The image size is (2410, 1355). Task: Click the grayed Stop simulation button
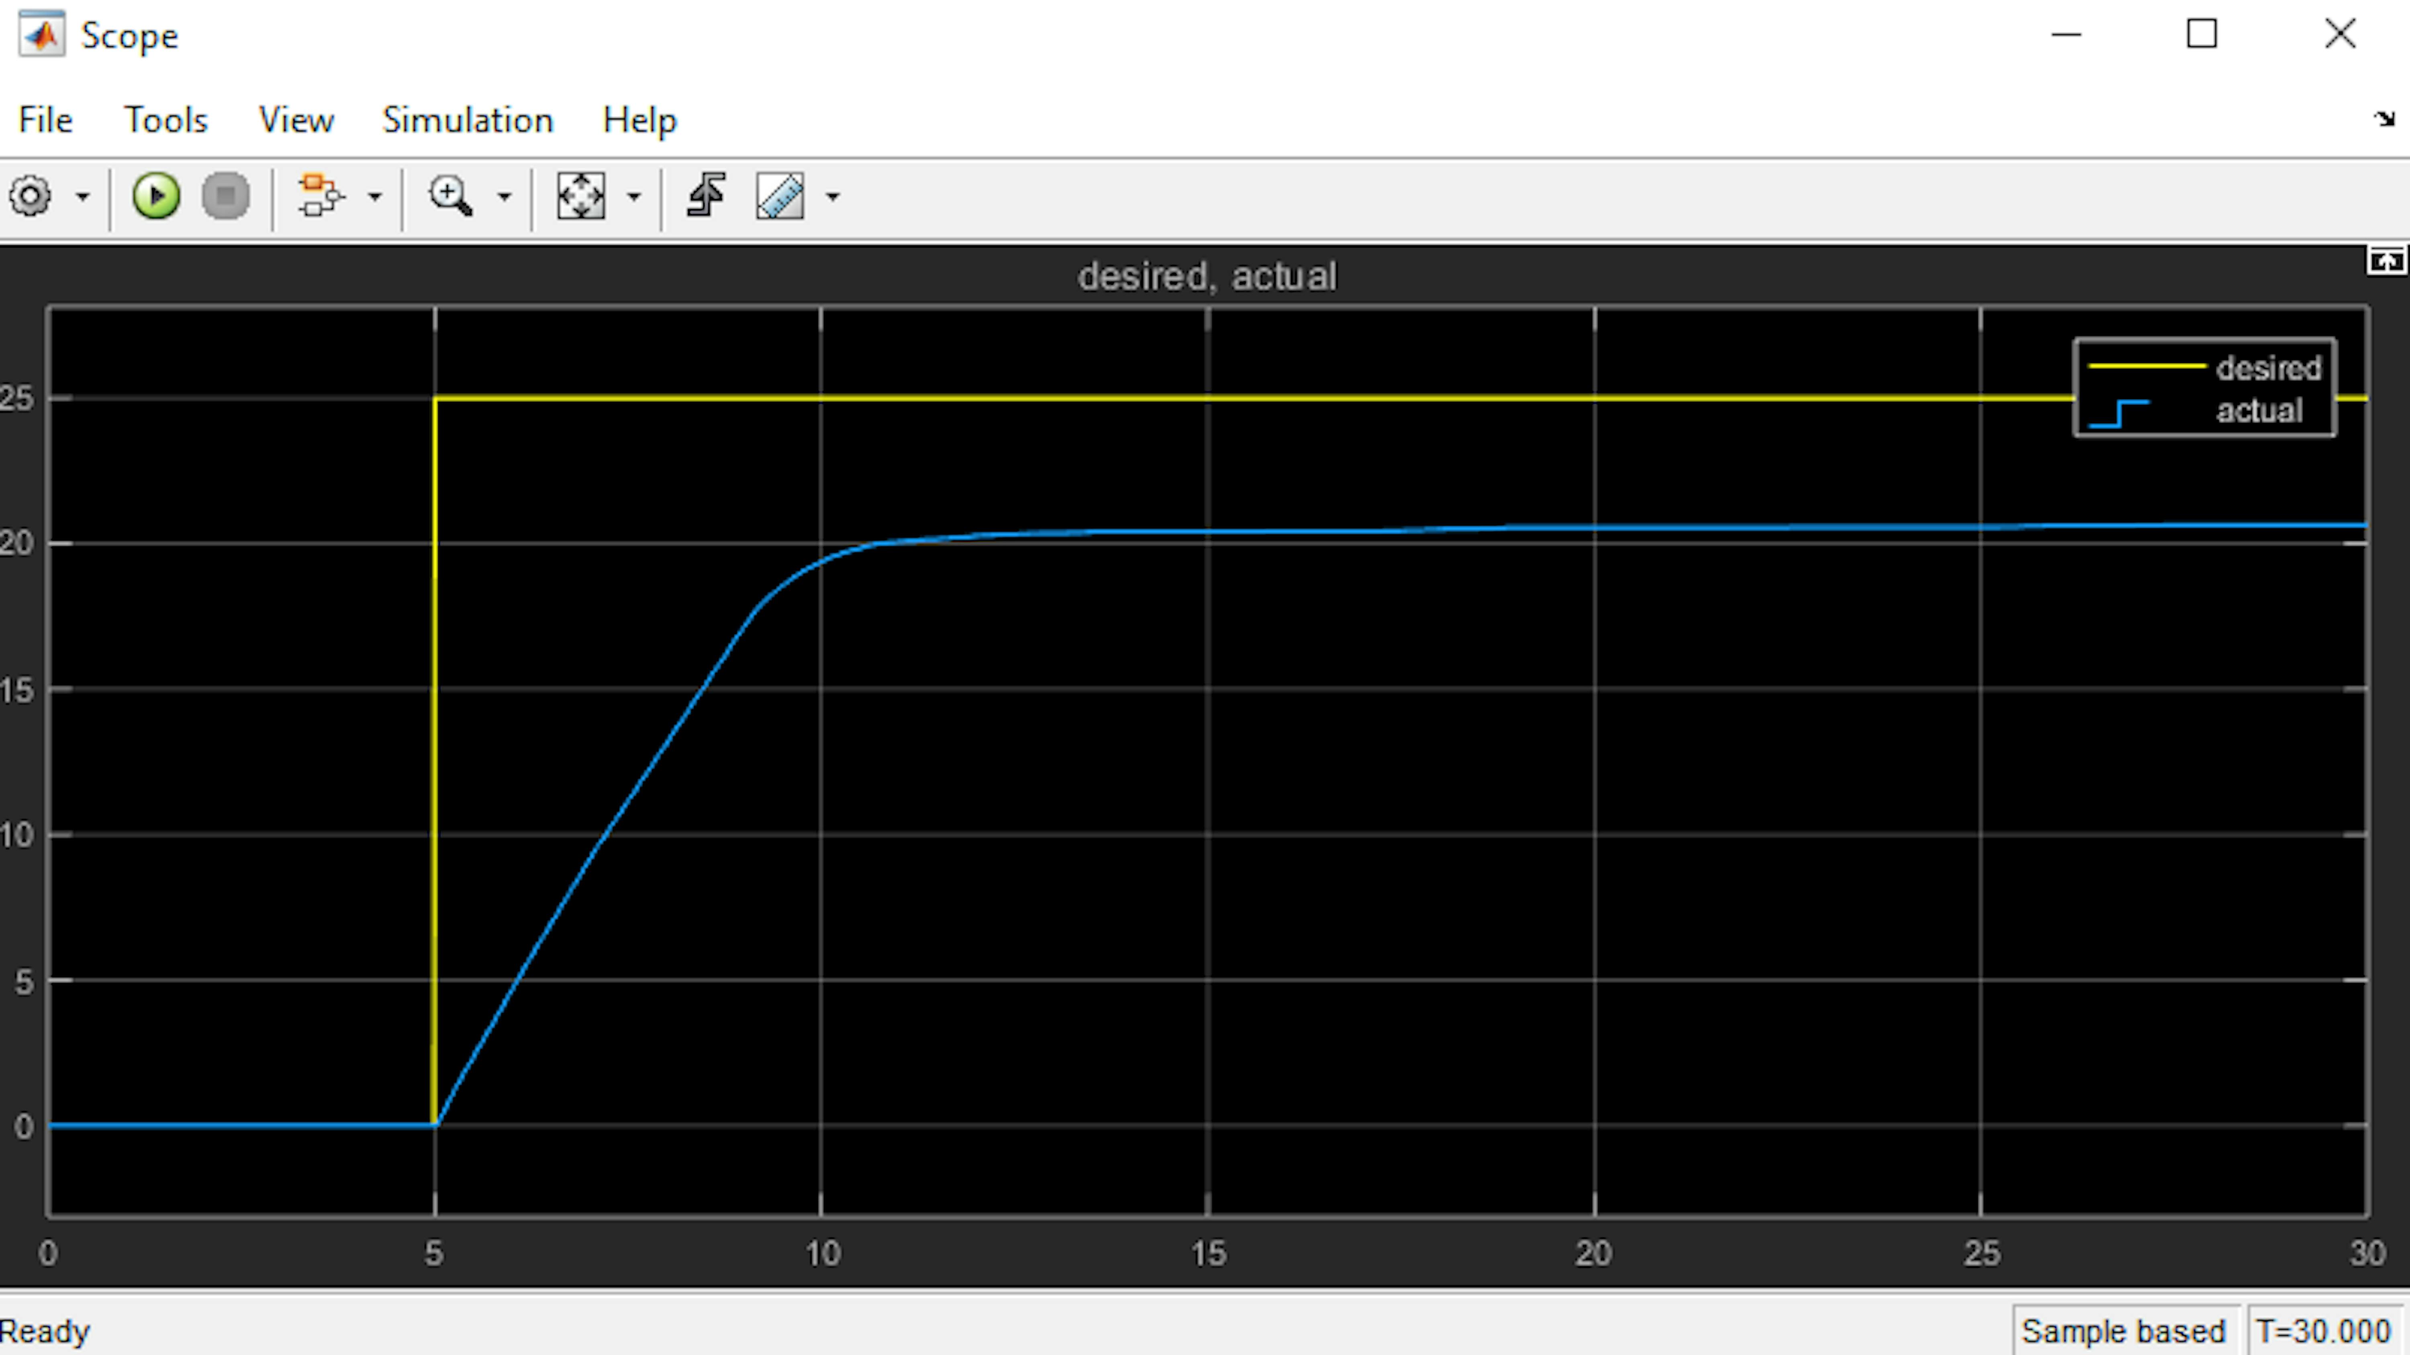click(x=225, y=196)
